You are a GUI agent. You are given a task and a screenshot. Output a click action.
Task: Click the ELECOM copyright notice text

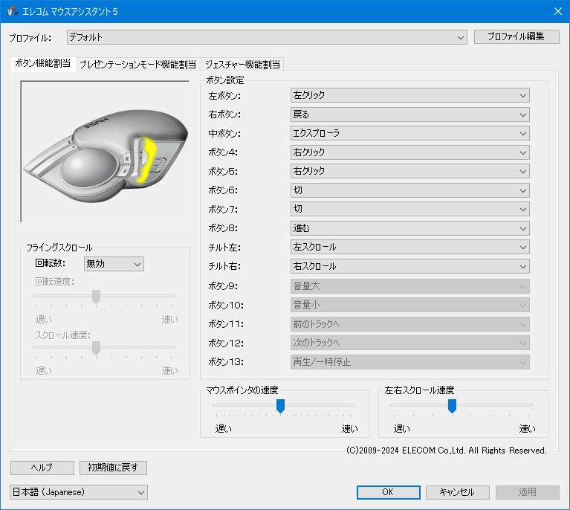point(447,451)
